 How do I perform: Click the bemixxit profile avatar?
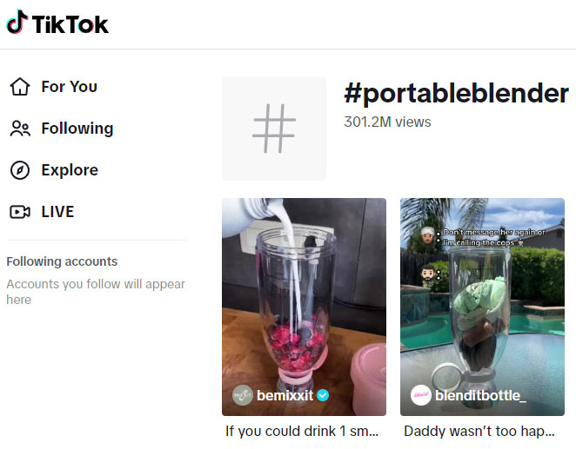pos(243,395)
